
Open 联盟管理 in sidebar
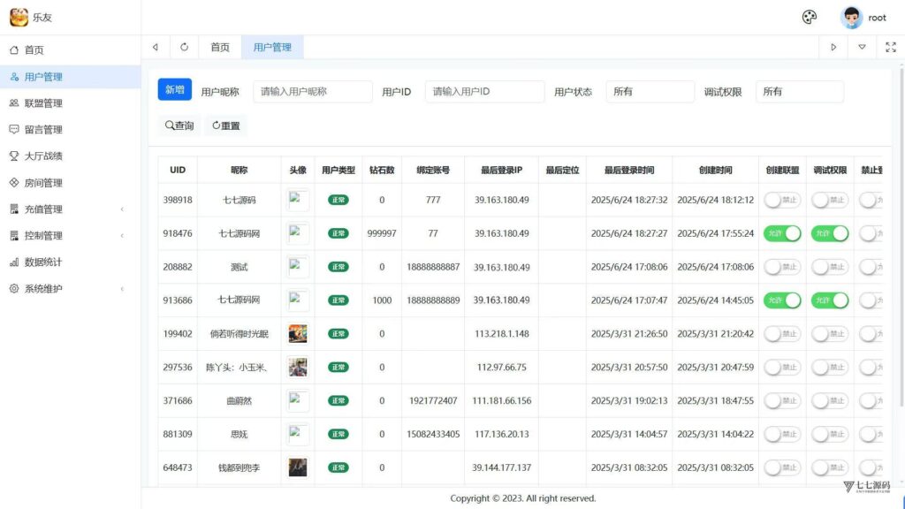click(x=71, y=103)
